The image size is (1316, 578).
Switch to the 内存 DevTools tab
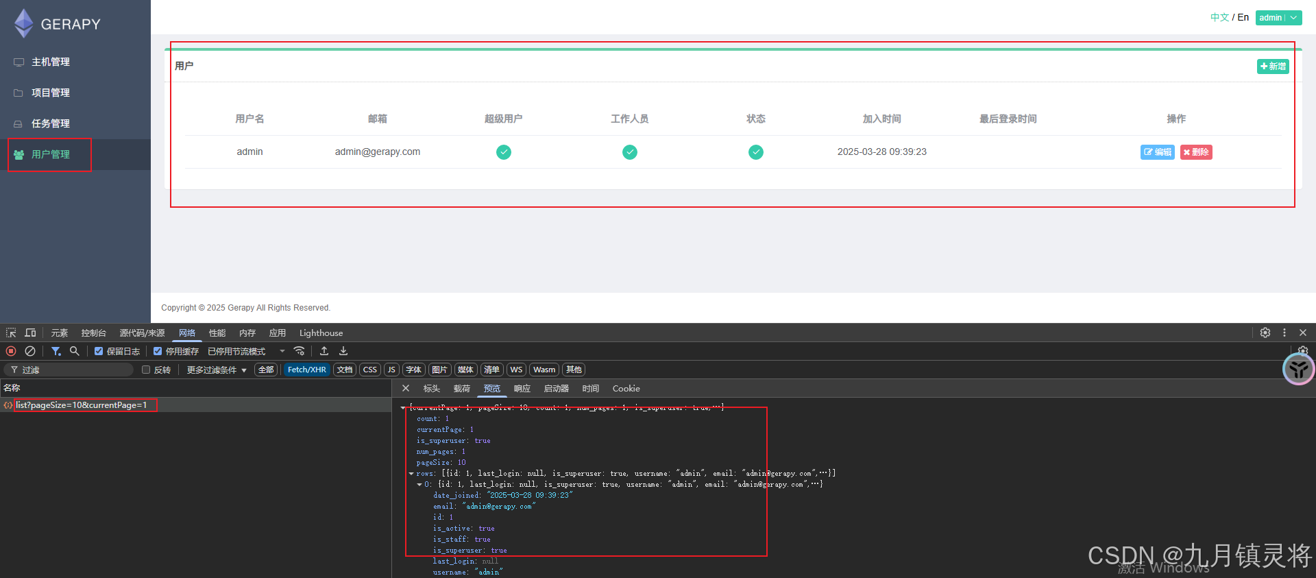point(247,333)
